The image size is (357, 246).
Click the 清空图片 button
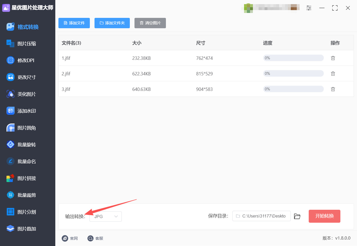150,23
